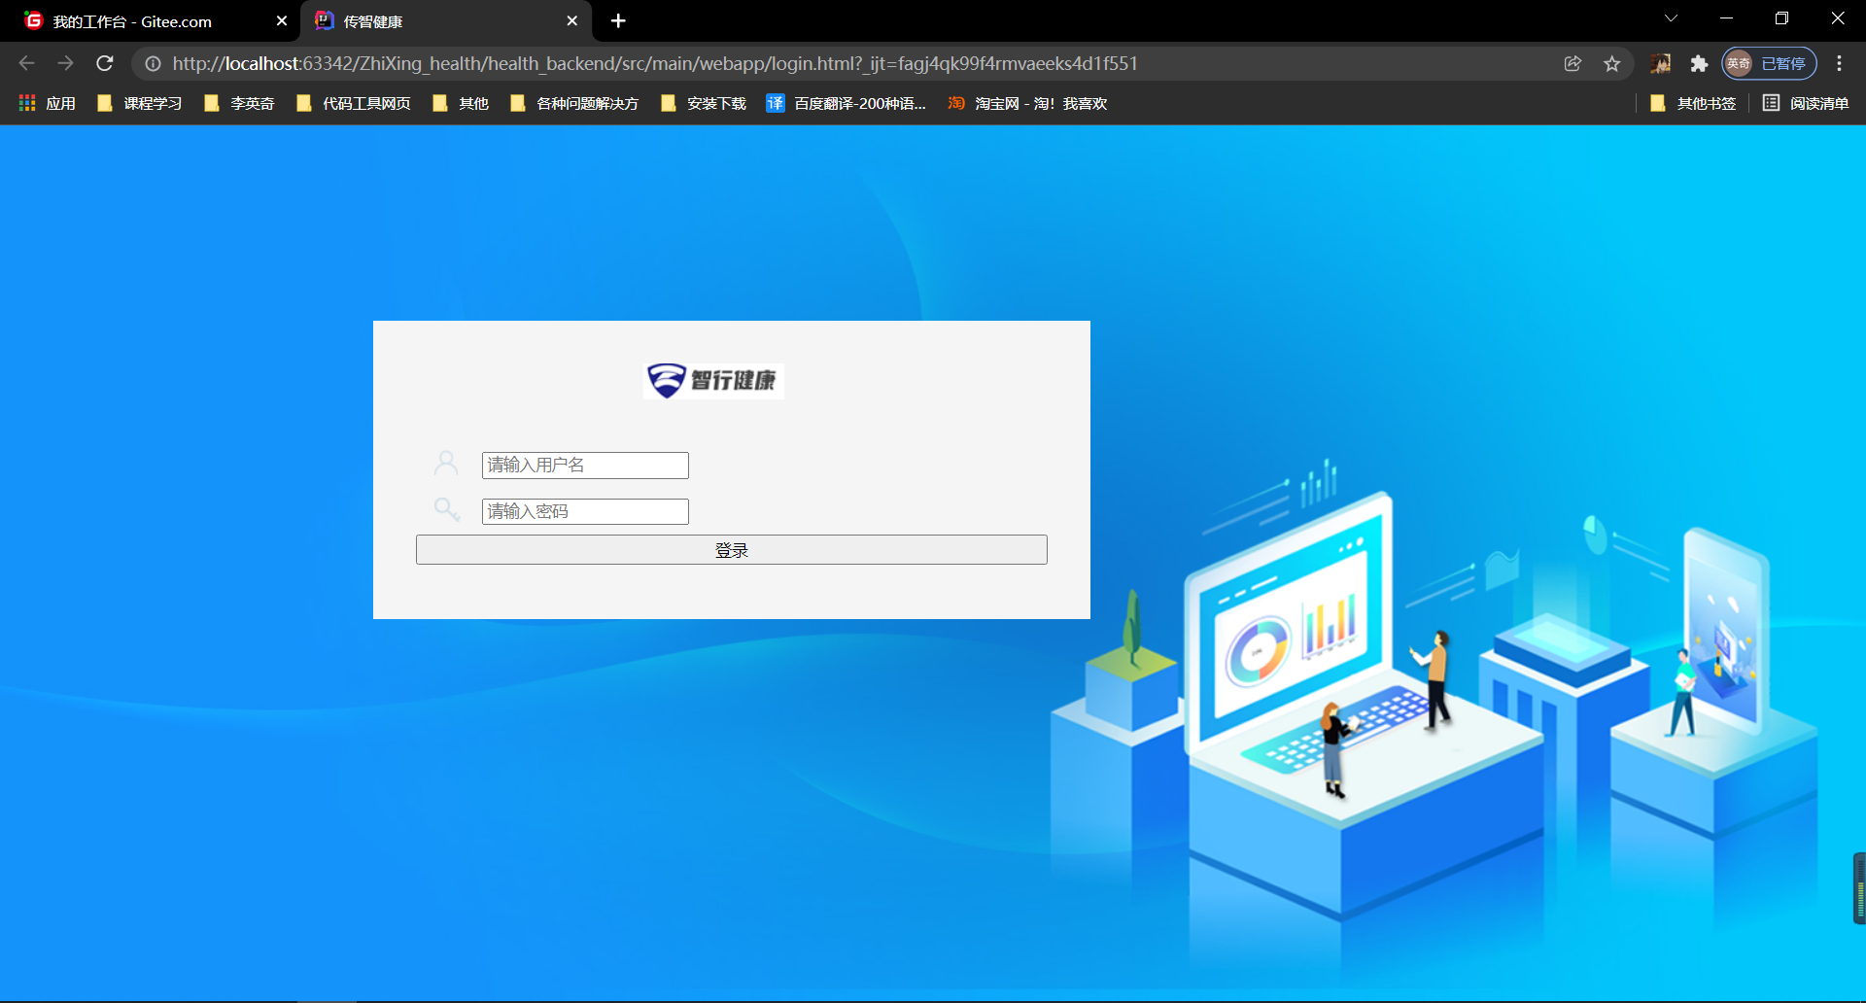Screen dimensions: 1866x1003
Task: Open a new browser tab
Action: (x=618, y=20)
